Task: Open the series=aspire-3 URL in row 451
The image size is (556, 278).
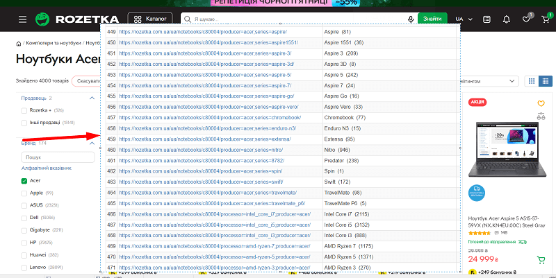Action: point(205,53)
